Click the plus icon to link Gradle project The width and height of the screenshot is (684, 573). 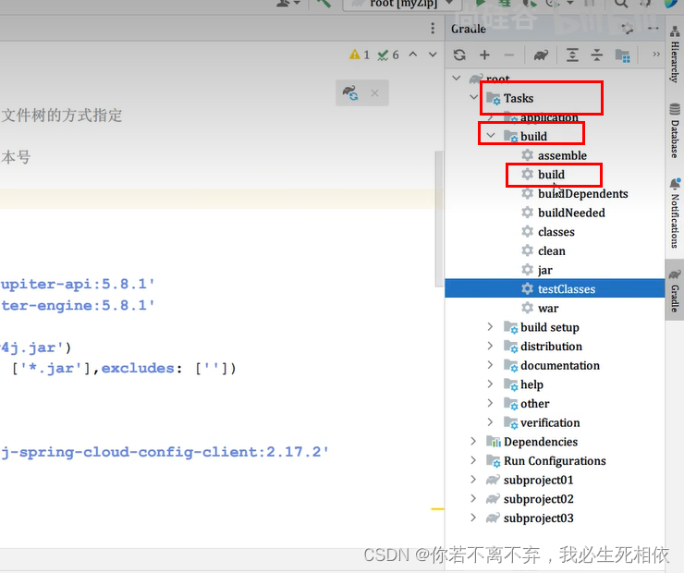pos(484,55)
